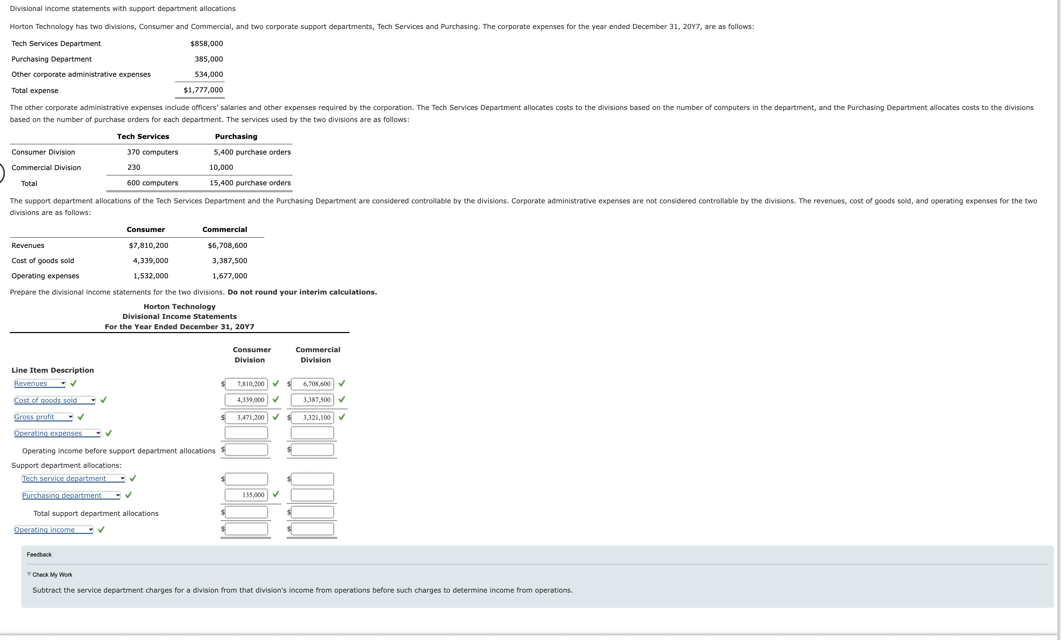Viewport: 1061px width, 640px height.
Task: Click Consumer Tech service allocation field
Action: 246,479
